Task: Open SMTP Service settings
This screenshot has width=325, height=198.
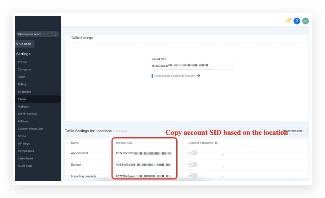Action: (x=27, y=114)
